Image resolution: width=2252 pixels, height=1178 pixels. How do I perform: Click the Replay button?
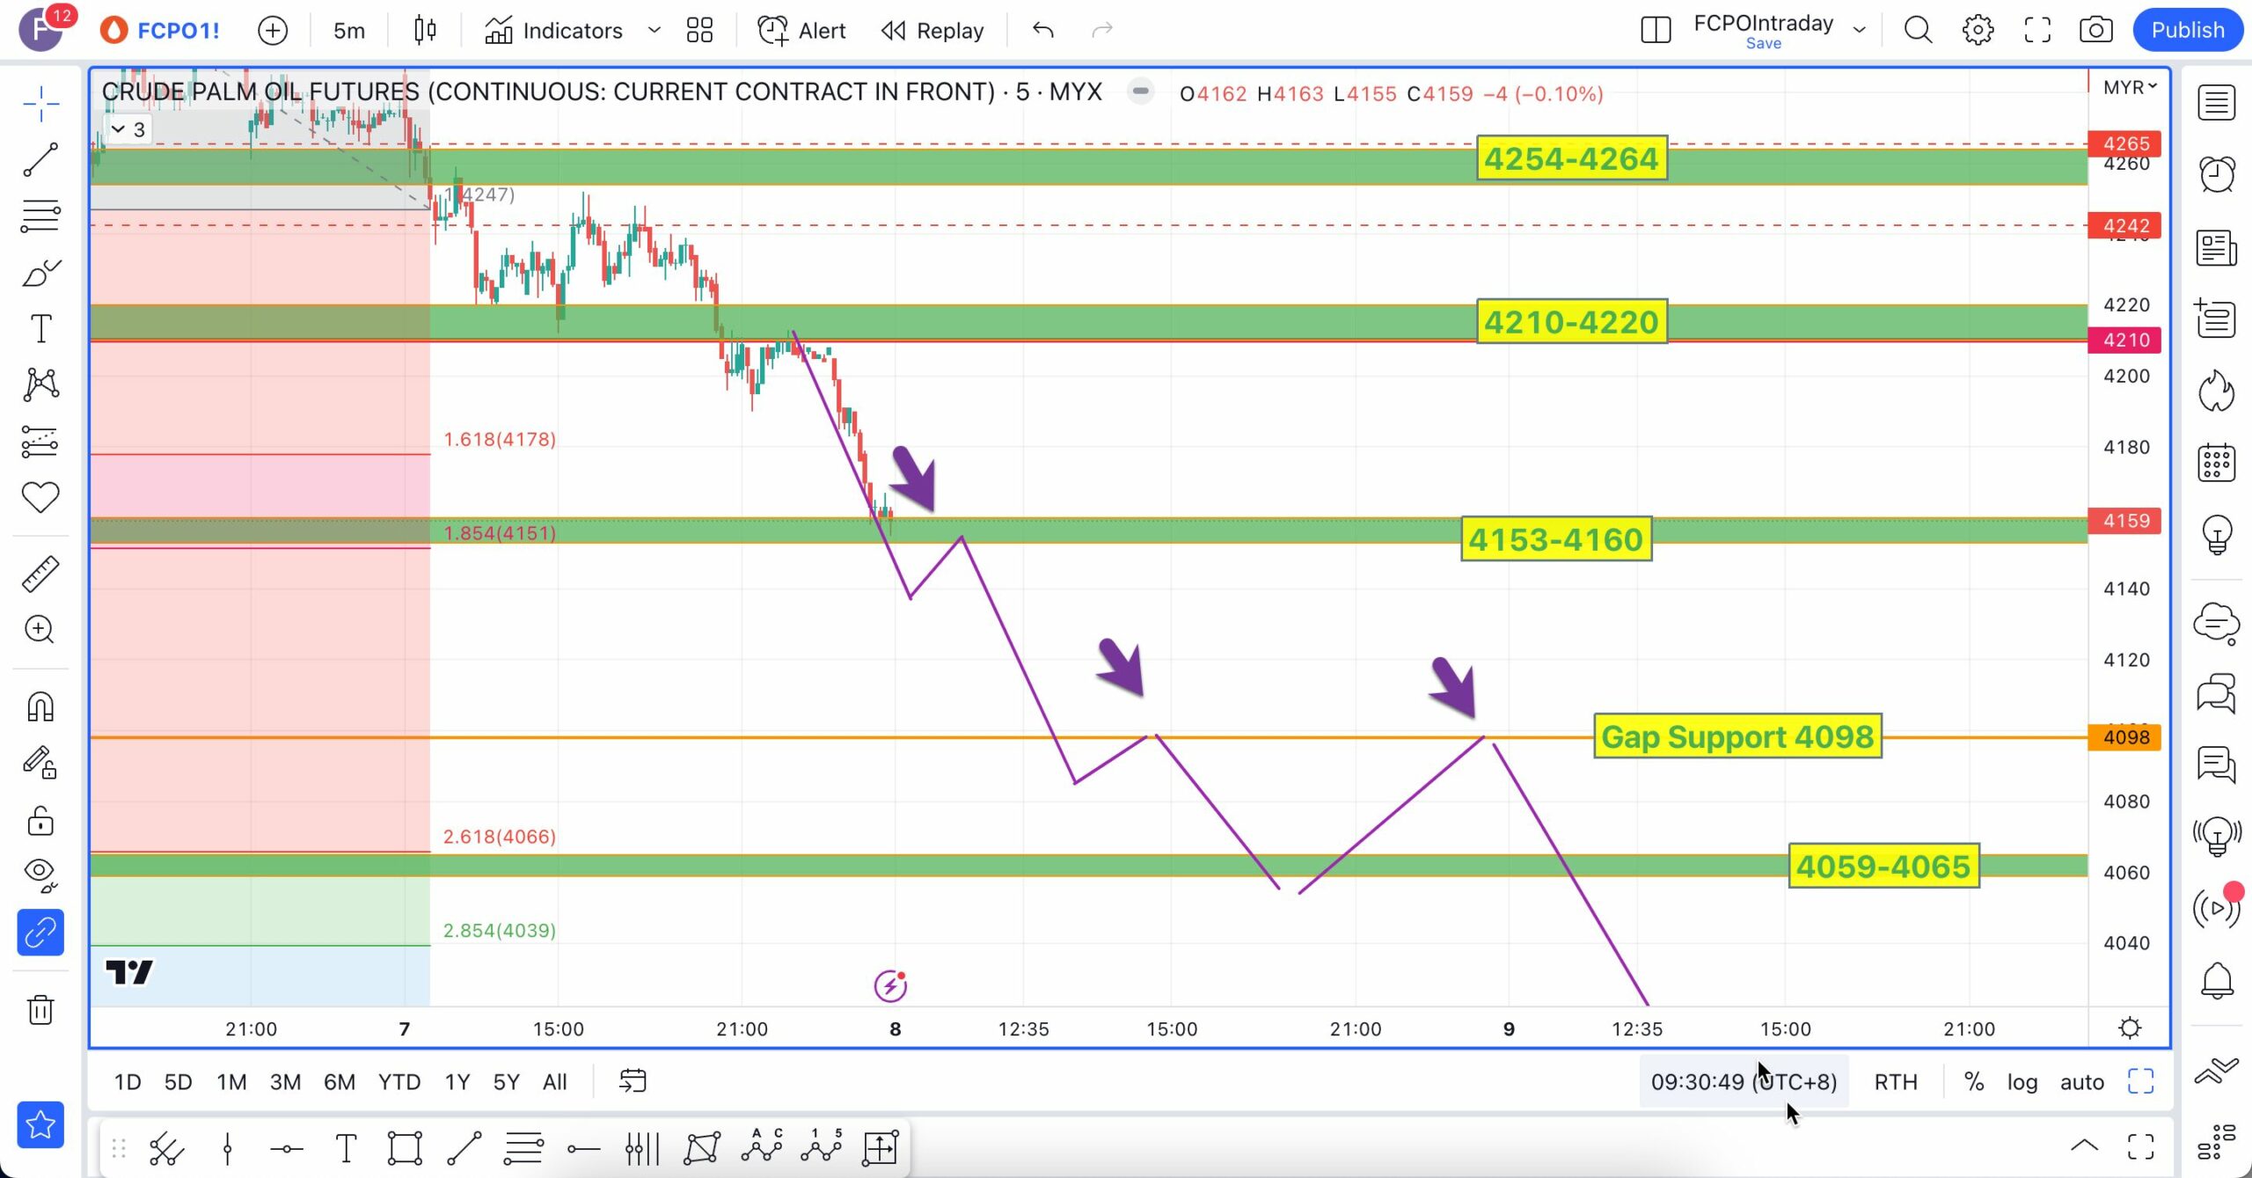click(x=932, y=30)
